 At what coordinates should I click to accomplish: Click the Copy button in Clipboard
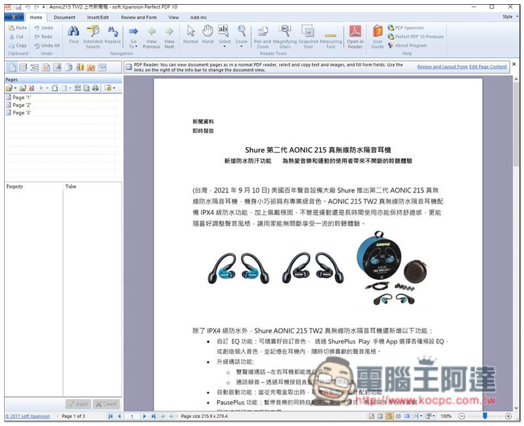[18, 46]
